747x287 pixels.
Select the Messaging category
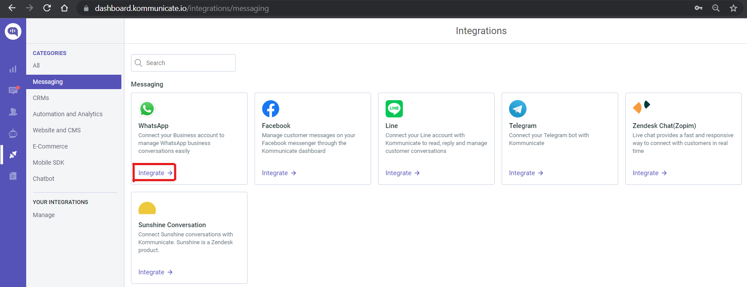coord(74,82)
